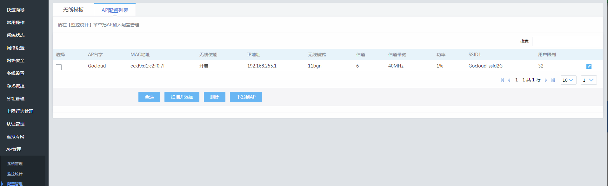Expand the AP管理 sidebar menu
608x186 pixels.
(14, 149)
